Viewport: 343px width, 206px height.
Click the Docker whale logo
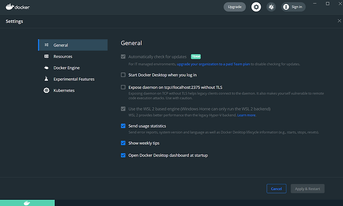(17, 7)
